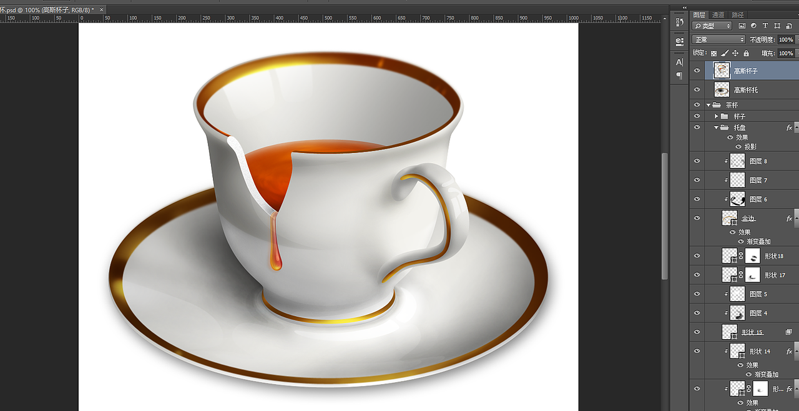Click canvas vertical scrollbar
Viewport: 799px width, 411px height.
[665, 215]
